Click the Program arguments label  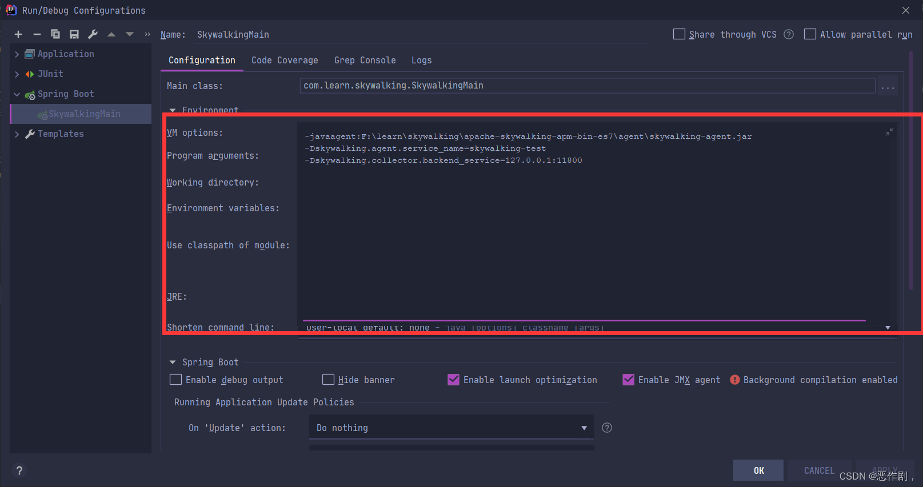point(213,156)
